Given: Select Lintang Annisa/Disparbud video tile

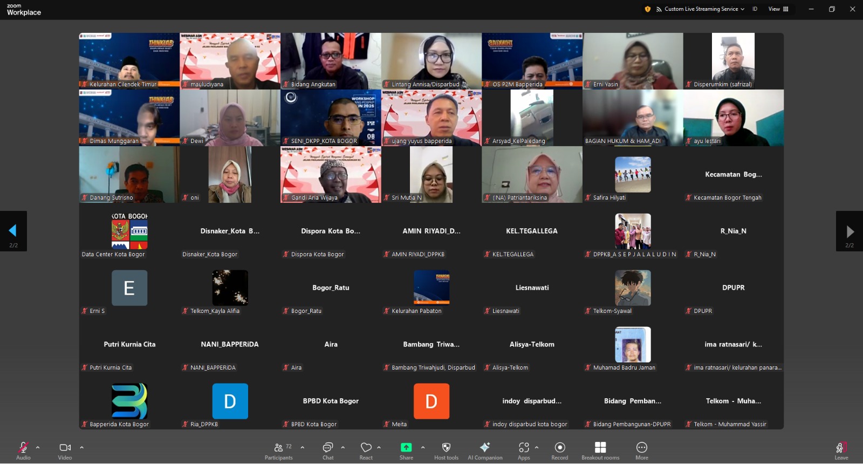Looking at the screenshot, I should 431,60.
